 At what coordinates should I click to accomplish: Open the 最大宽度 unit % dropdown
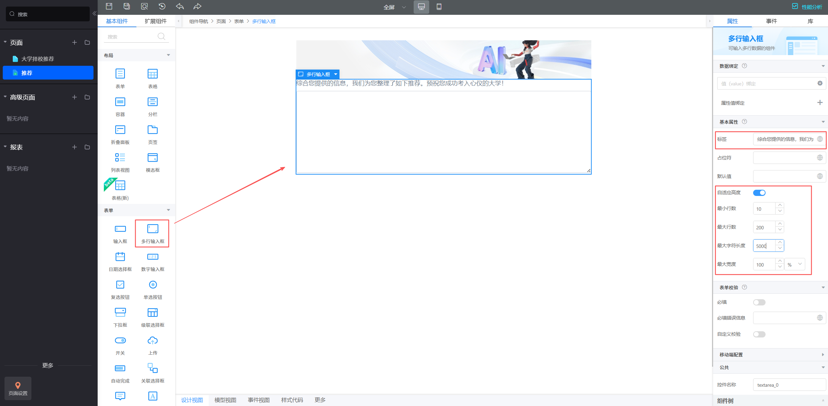point(795,264)
